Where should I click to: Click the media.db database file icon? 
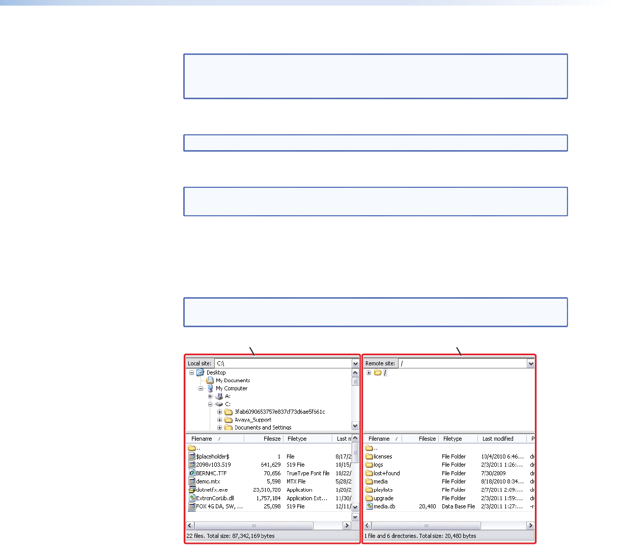point(370,506)
